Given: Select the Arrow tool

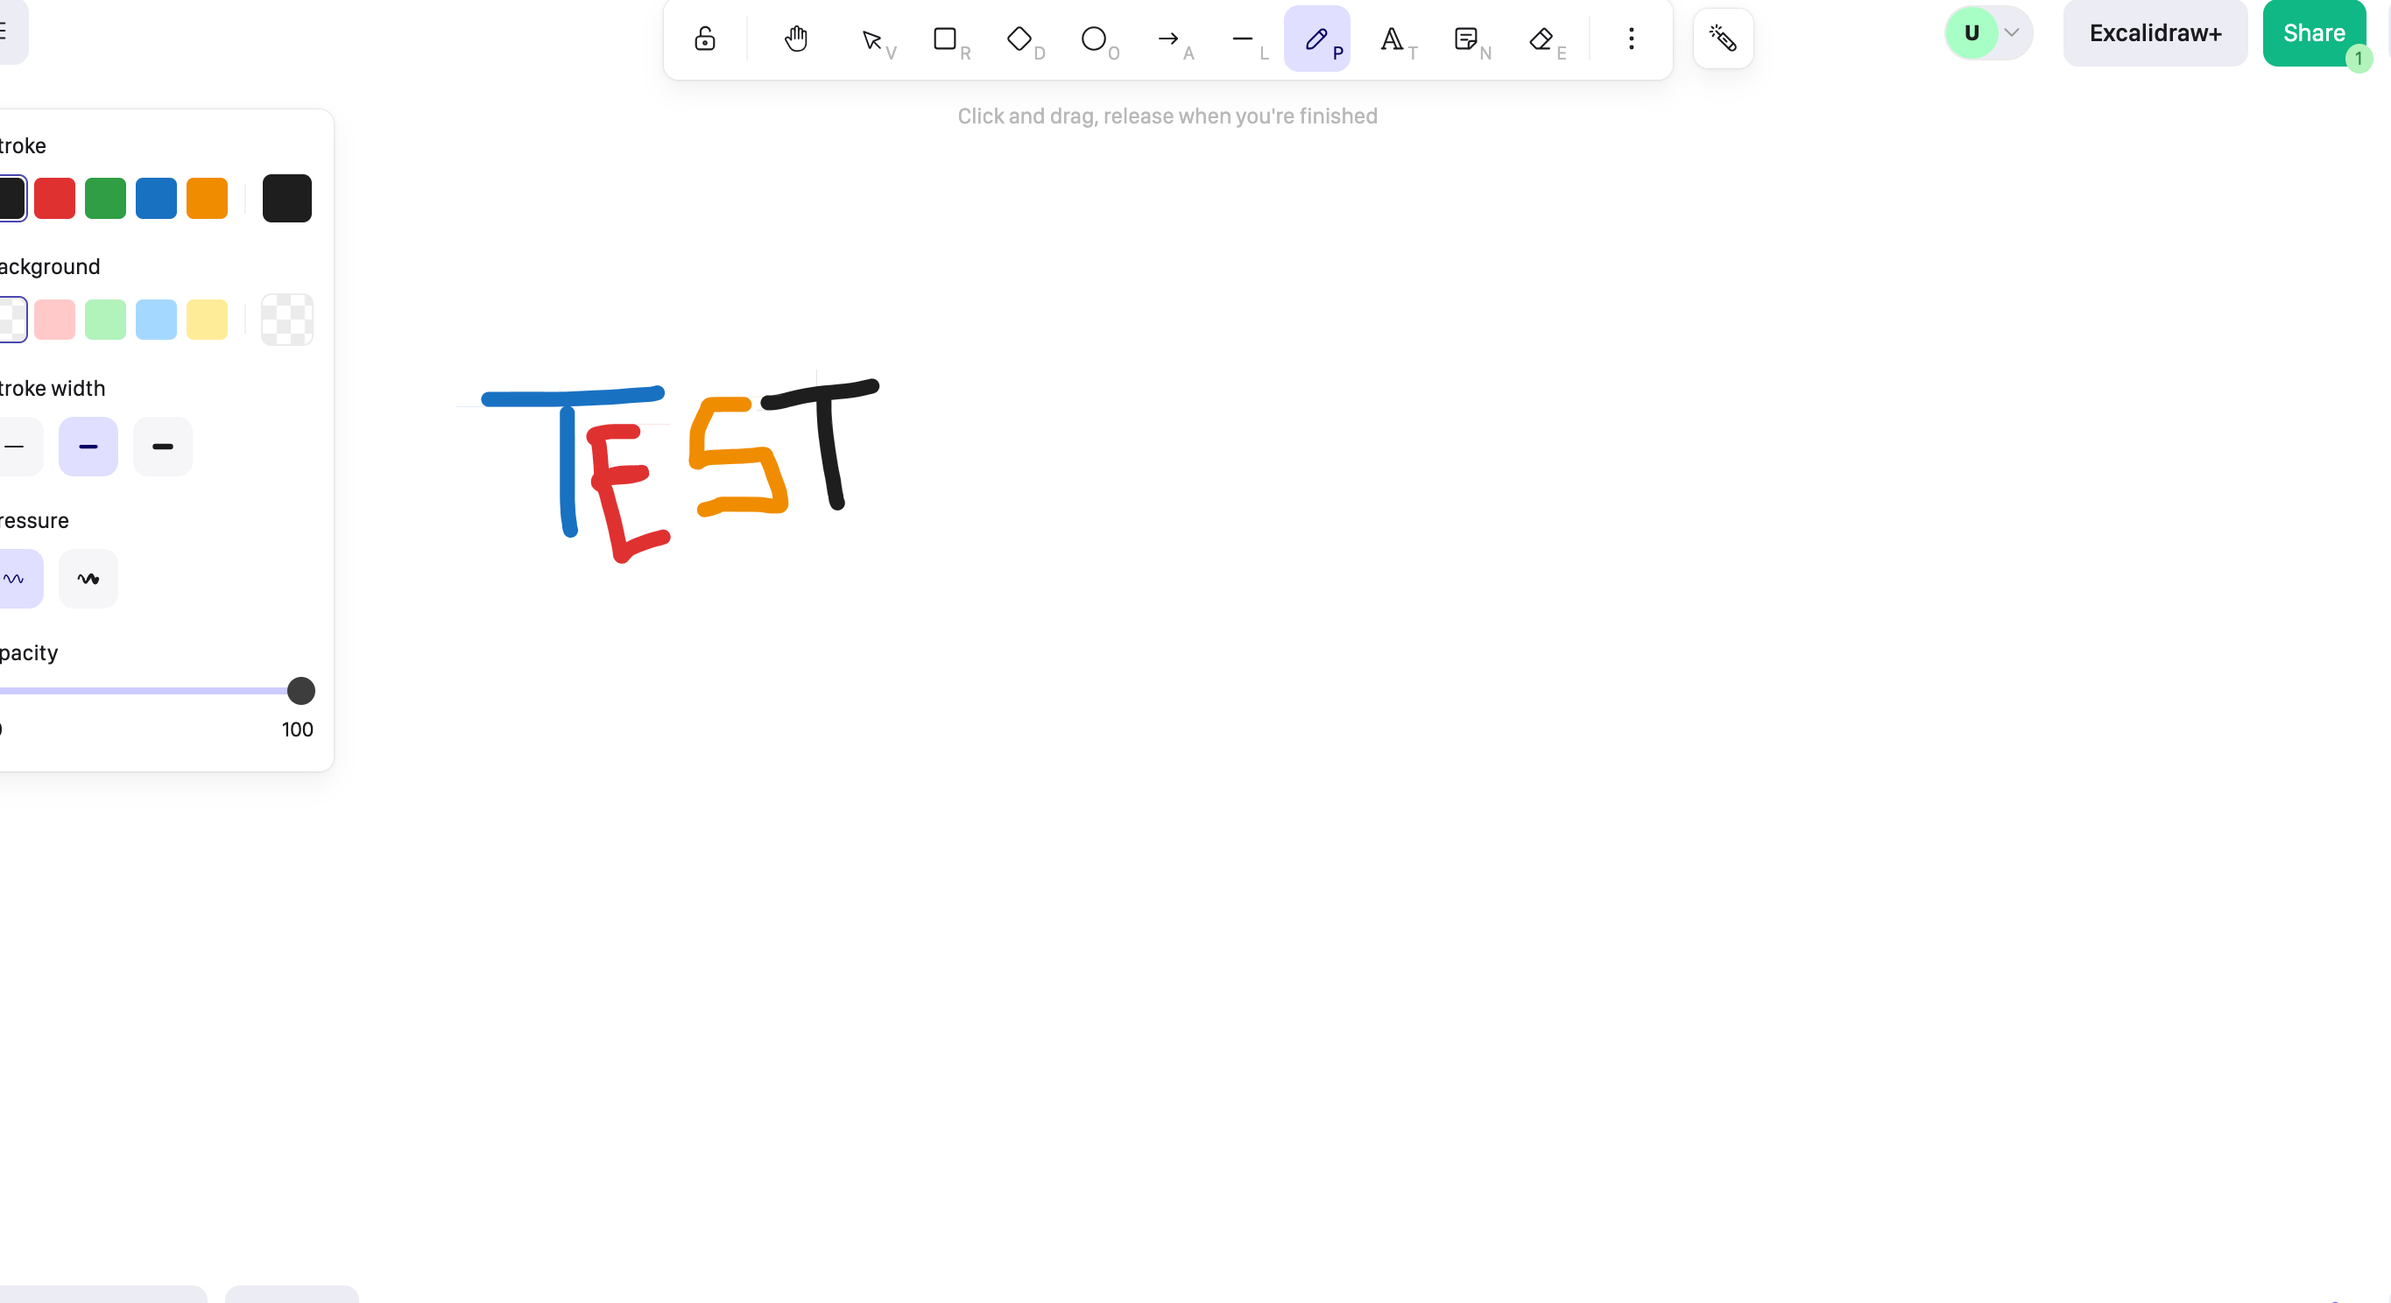Looking at the screenshot, I should [x=1167, y=39].
